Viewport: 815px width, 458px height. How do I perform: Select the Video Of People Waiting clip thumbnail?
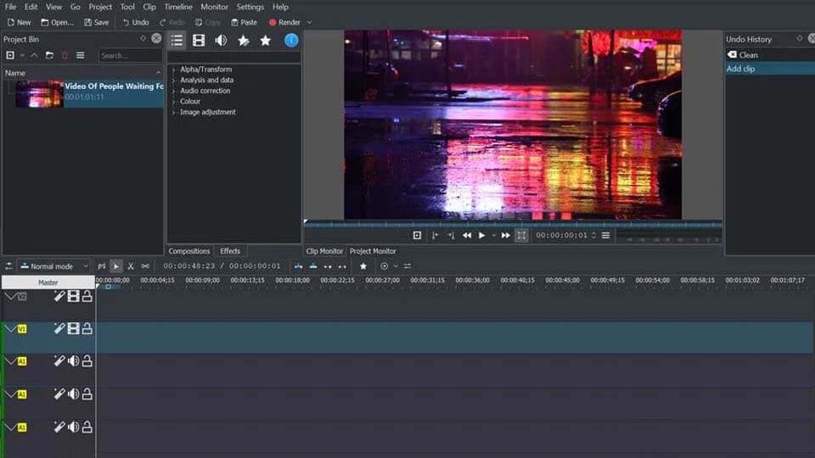tap(39, 94)
